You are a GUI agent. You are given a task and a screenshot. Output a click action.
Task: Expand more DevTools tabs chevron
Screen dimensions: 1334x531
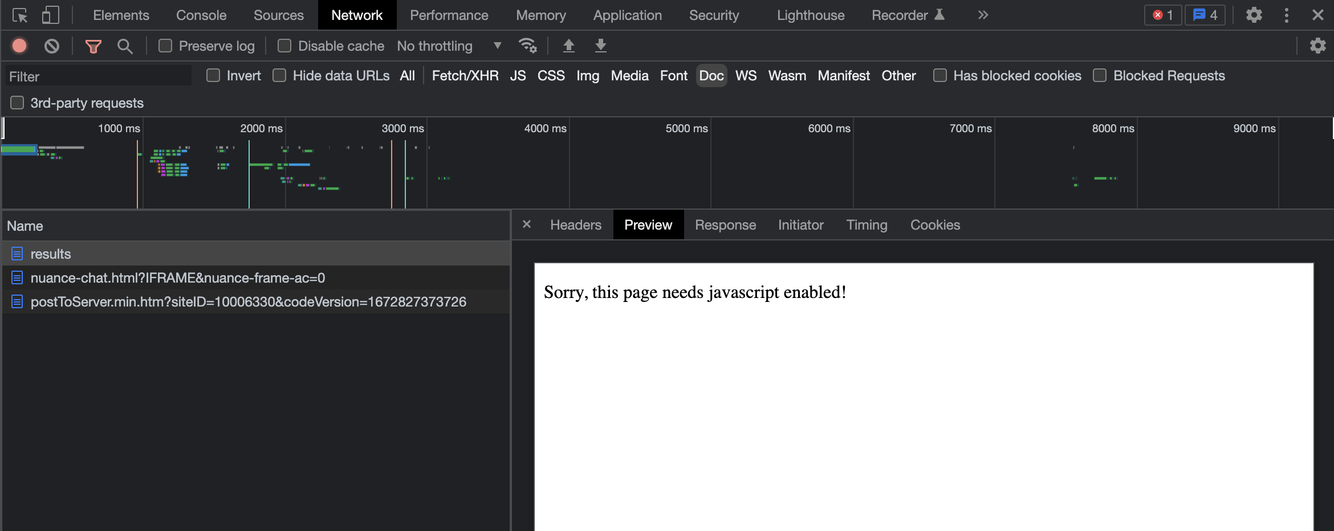point(983,15)
